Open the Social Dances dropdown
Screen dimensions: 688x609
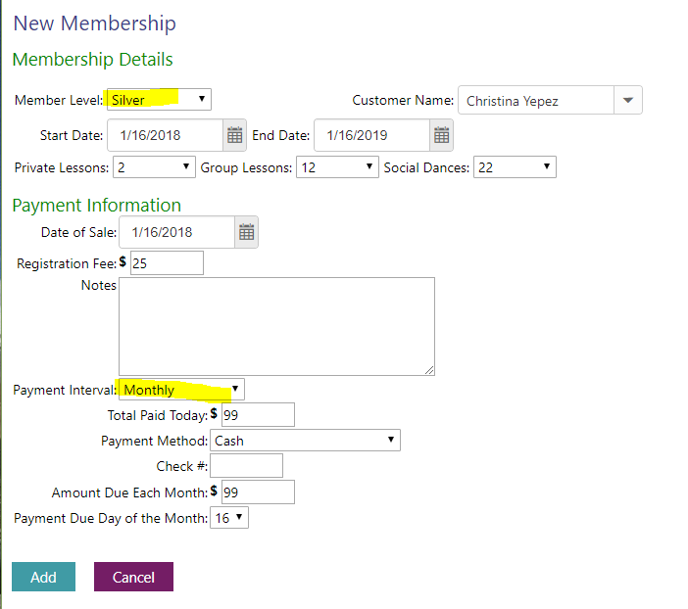tap(515, 167)
